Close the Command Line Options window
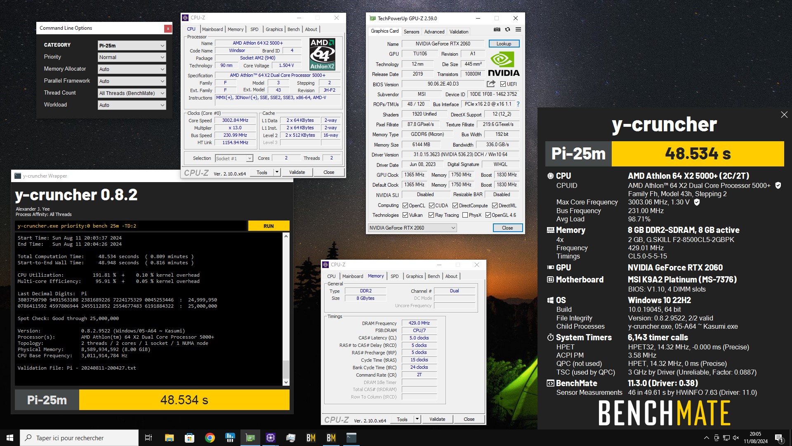 click(168, 28)
